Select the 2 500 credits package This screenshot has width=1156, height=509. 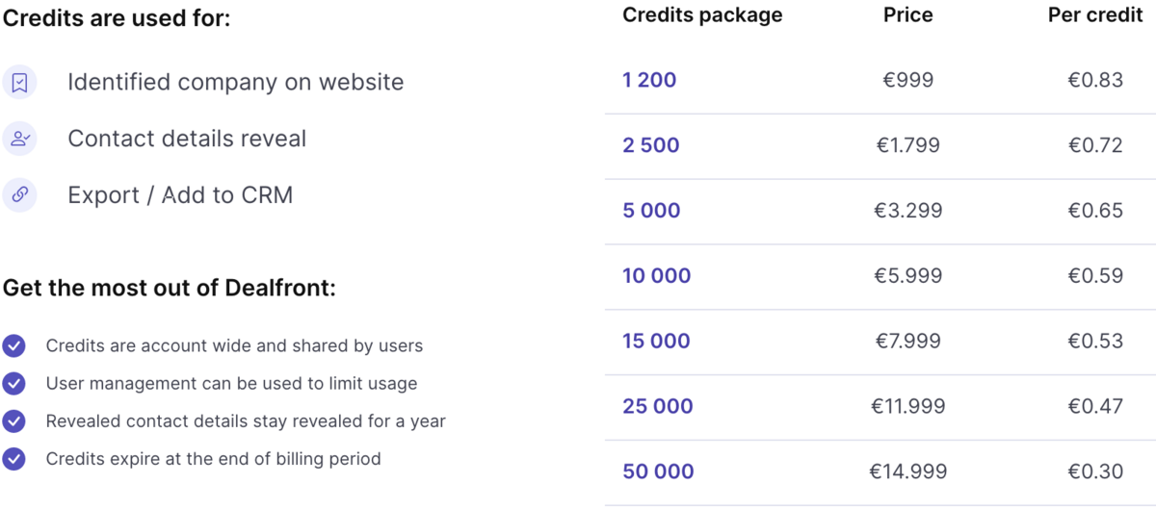[651, 145]
